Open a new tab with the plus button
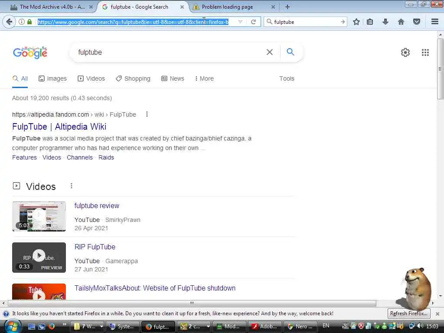The width and height of the screenshot is (444, 333). [x=287, y=7]
